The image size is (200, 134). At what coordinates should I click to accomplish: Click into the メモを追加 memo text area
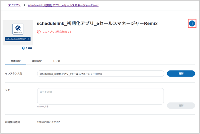[100, 96]
